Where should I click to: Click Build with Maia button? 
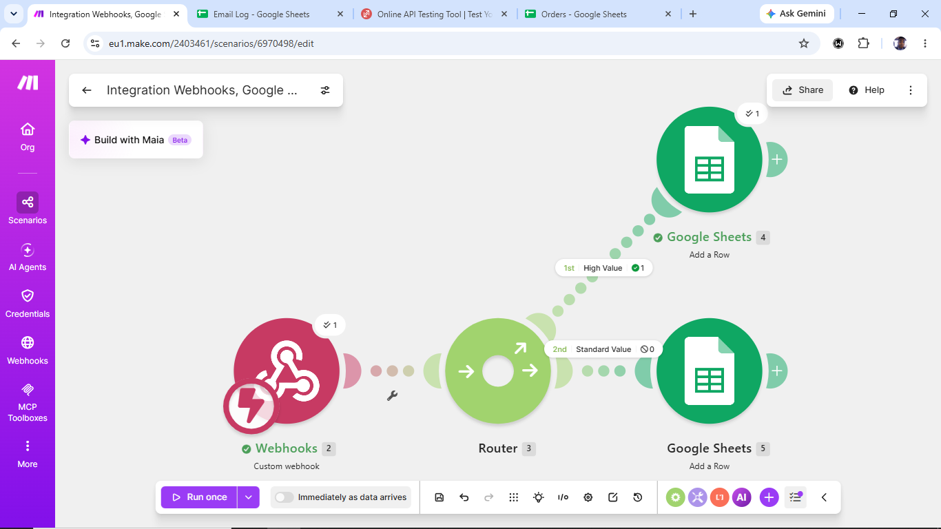(x=136, y=140)
